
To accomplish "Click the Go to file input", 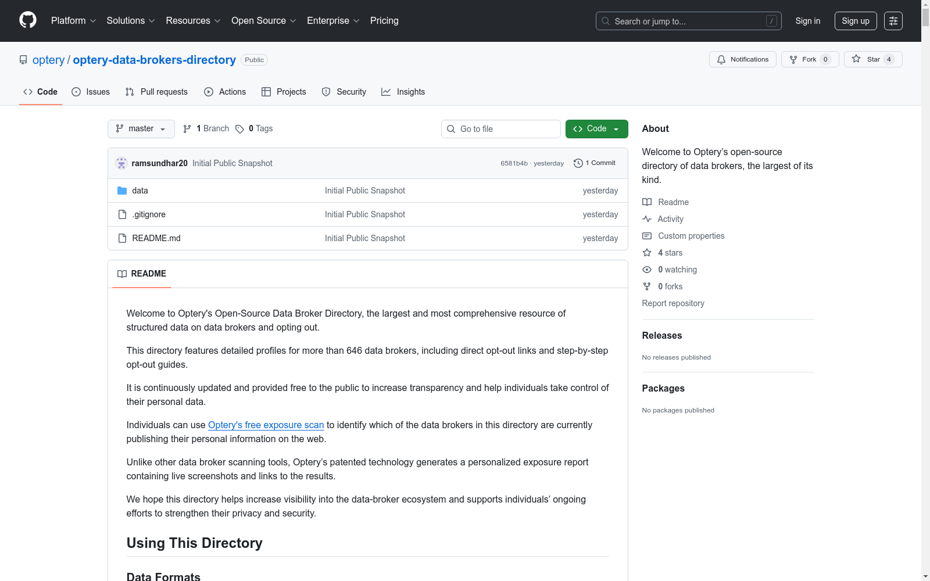I will [x=501, y=129].
